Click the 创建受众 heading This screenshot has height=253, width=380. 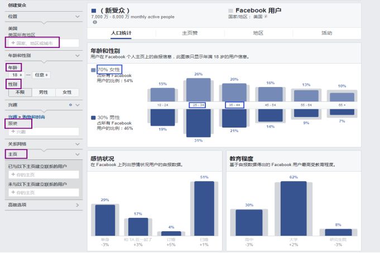pos(17,5)
